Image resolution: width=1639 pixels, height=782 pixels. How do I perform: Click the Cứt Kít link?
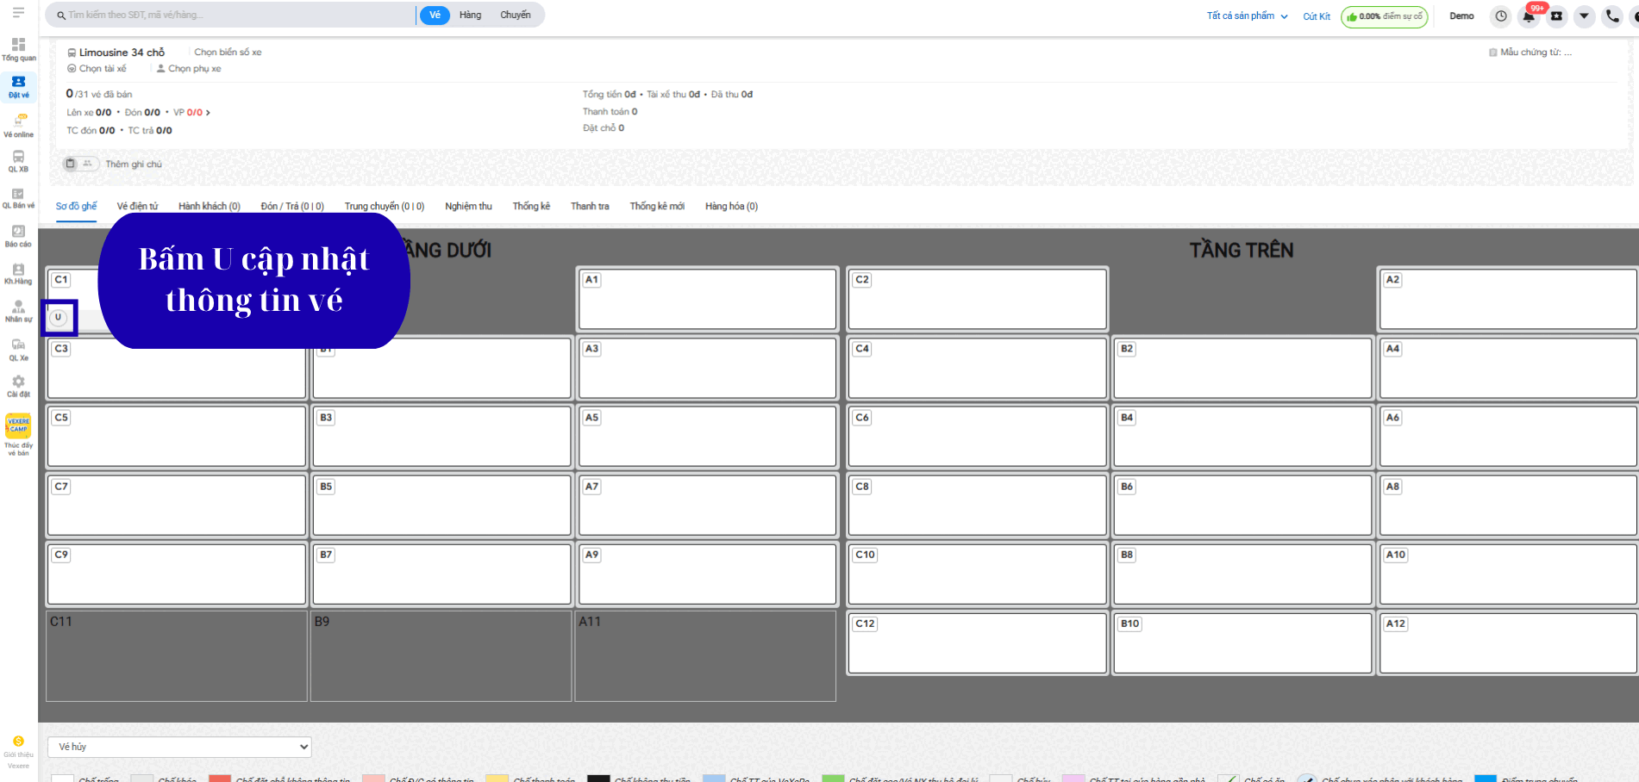[x=1316, y=16]
